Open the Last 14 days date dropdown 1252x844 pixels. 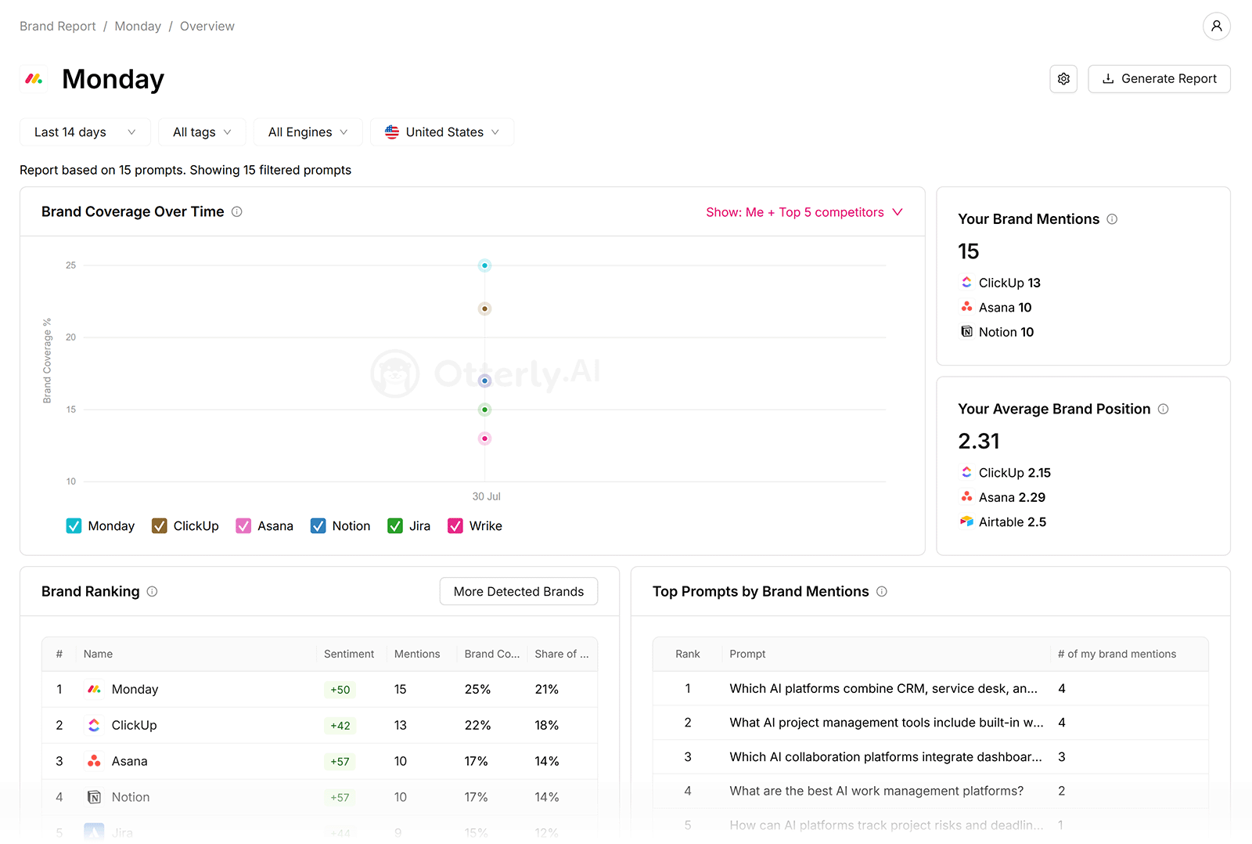(85, 132)
